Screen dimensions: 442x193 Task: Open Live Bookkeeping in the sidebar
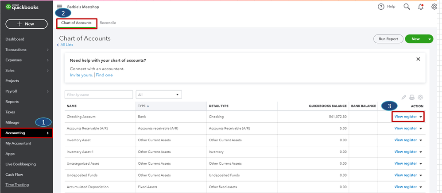pyautogui.click(x=20, y=164)
